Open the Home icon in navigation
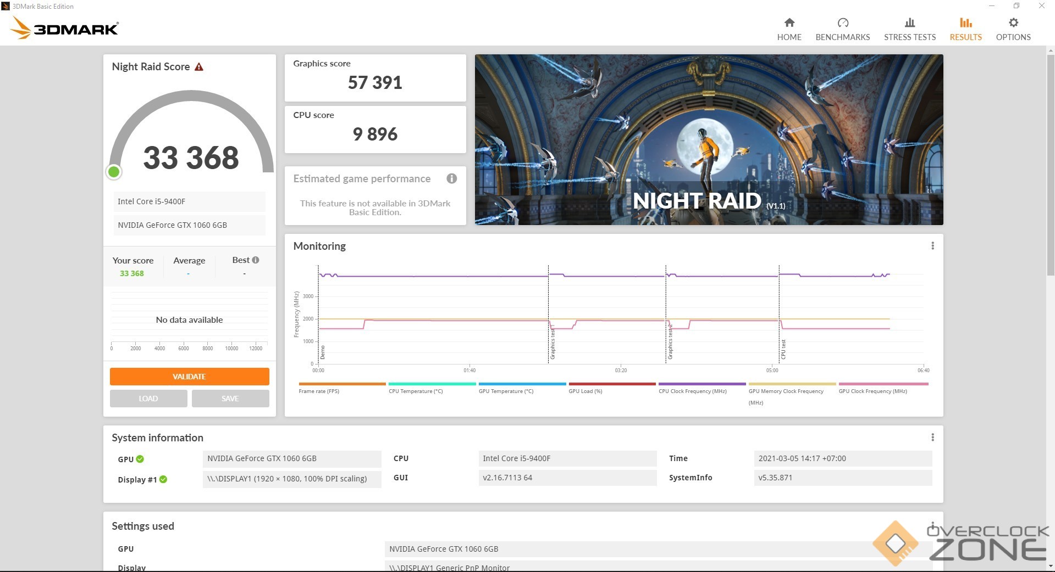The image size is (1055, 572). (789, 23)
